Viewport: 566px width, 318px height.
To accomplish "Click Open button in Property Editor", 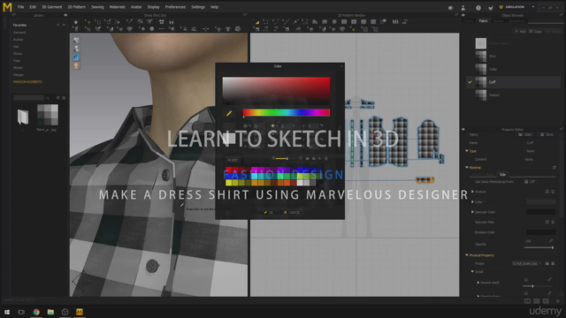I will click(524, 134).
